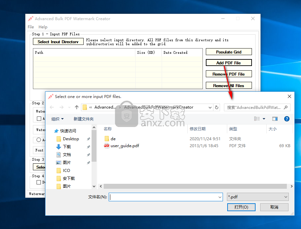
Task: Click the horizontal scrollbar right arrow
Action: click(291, 186)
